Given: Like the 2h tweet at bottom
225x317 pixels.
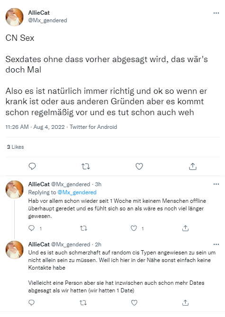Looking at the screenshot, I should coord(134,302).
